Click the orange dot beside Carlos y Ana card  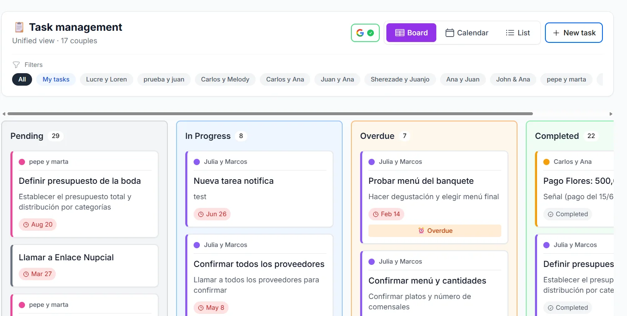point(547,162)
